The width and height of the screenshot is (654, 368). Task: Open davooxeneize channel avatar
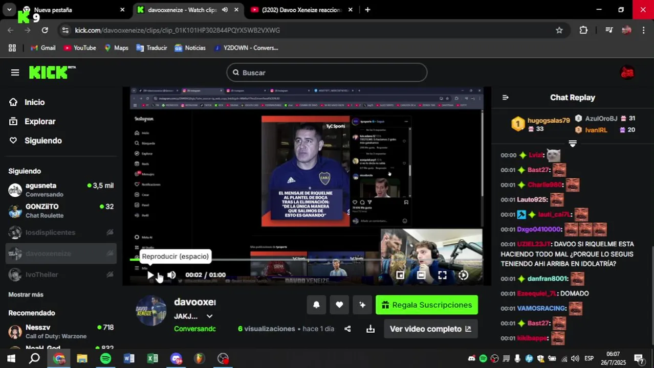(x=151, y=310)
